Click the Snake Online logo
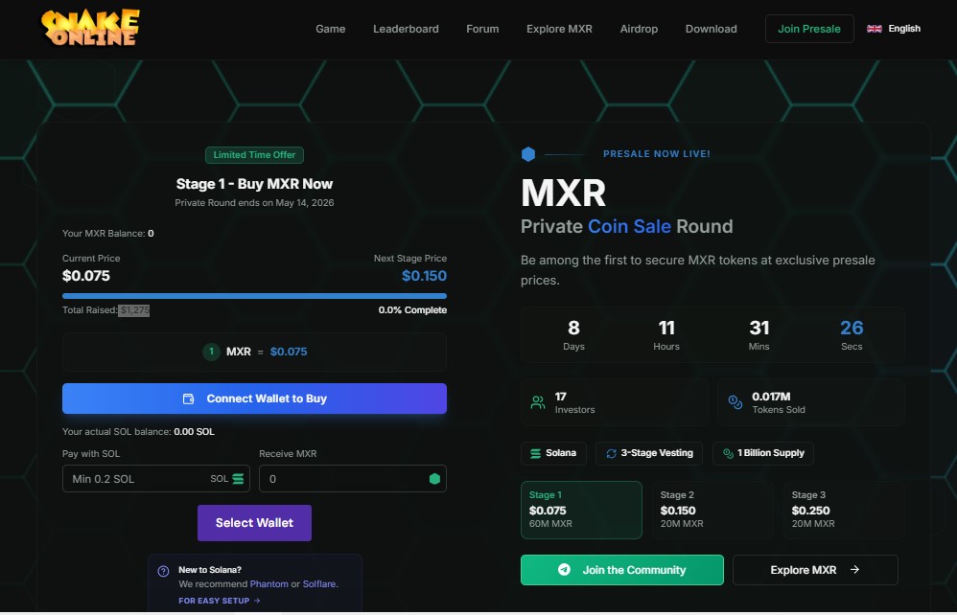Screen dimensions: 957x615 coord(90,28)
